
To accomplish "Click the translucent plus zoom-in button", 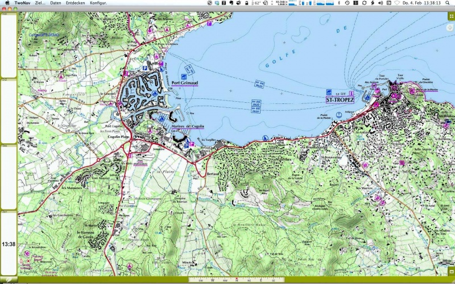I will 450,28.
